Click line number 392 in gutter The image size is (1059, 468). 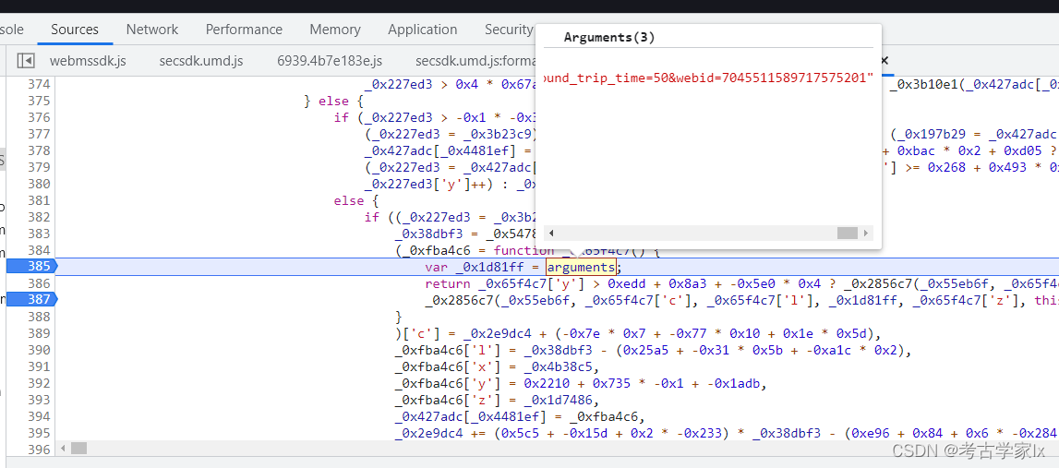pyautogui.click(x=39, y=382)
